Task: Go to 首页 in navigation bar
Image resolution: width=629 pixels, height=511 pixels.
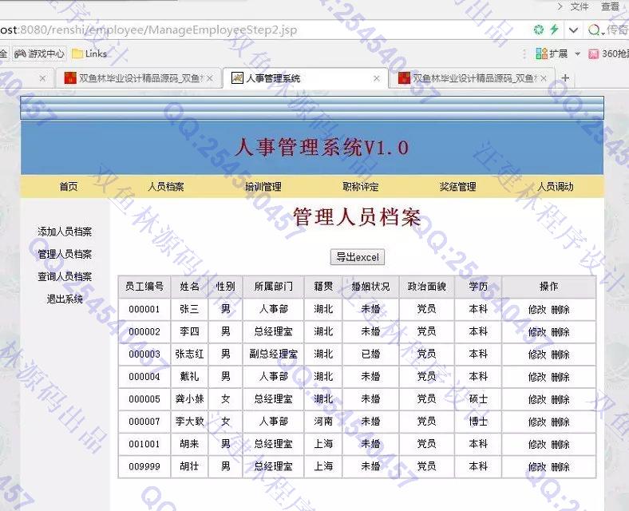Action: [69, 187]
